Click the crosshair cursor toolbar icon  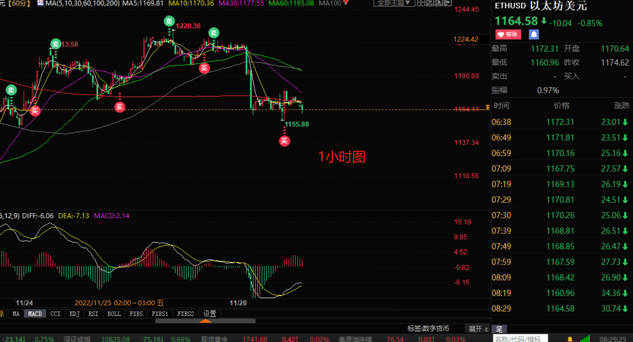click(x=421, y=3)
